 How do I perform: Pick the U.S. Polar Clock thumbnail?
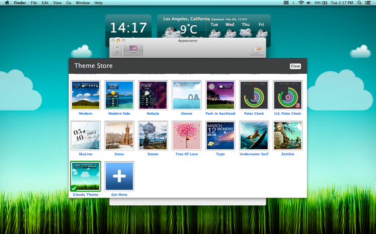coord(288,95)
